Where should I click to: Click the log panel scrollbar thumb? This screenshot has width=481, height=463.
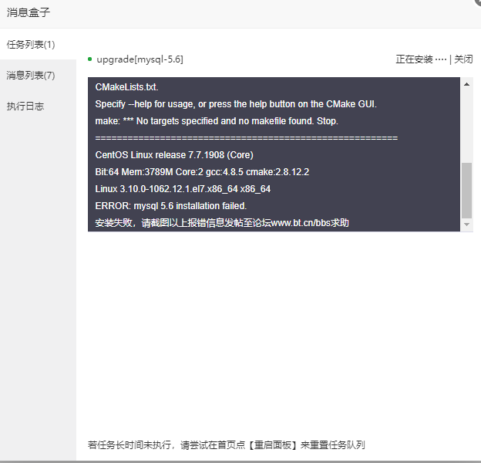pos(466,191)
